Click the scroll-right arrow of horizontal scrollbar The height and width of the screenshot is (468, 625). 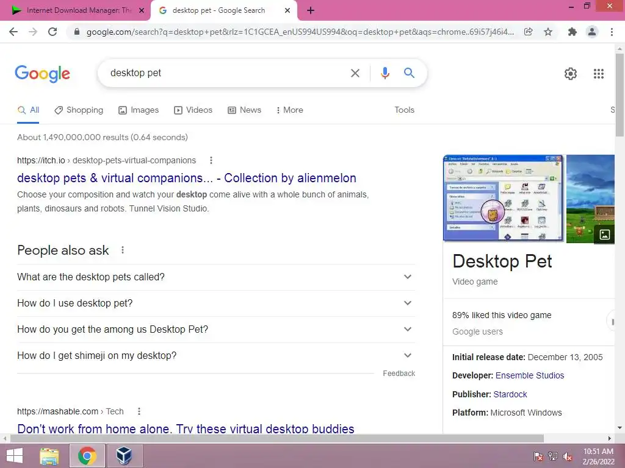(610, 439)
